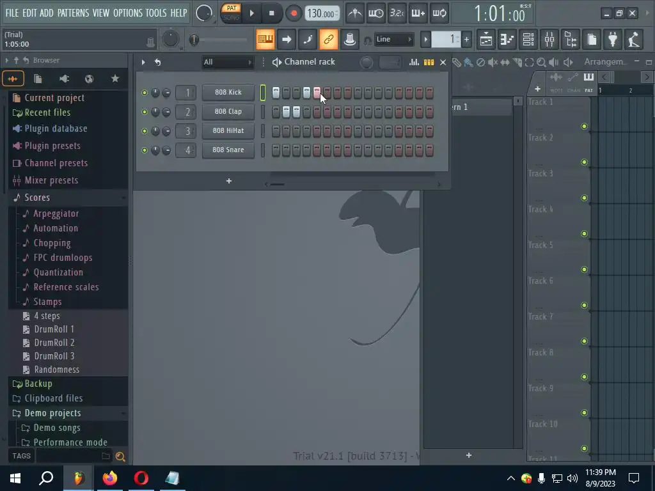Click the undo arrow in Channel rack header
This screenshot has width=655, height=491.
coord(157,62)
